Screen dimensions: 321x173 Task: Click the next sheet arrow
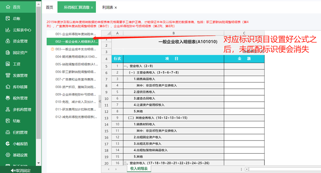[116, 169]
